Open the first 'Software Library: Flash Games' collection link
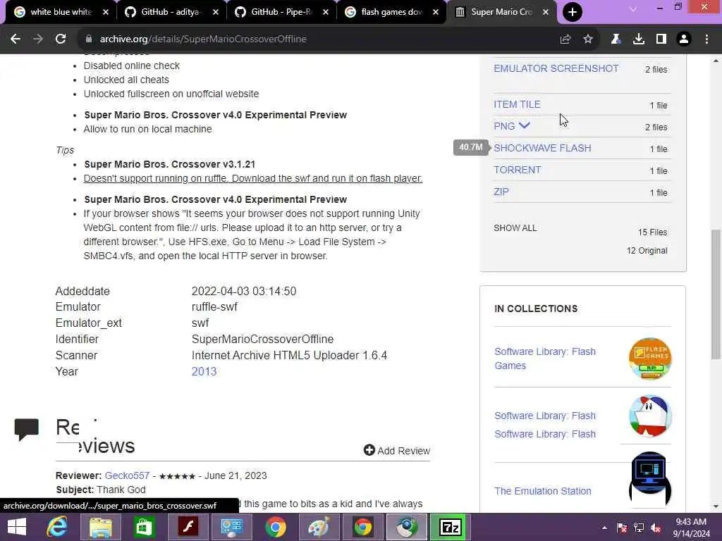Screen dimensions: 722x541 545,359
